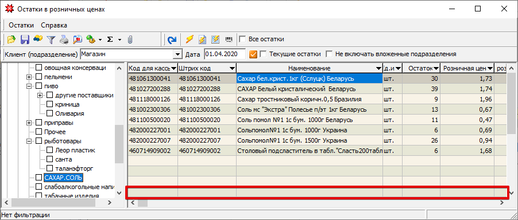Select the таланэфторг tree item
Image resolution: width=518 pixels, height=220 pixels.
point(74,168)
